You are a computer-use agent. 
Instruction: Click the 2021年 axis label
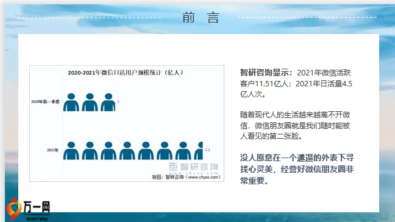[x=52, y=150]
